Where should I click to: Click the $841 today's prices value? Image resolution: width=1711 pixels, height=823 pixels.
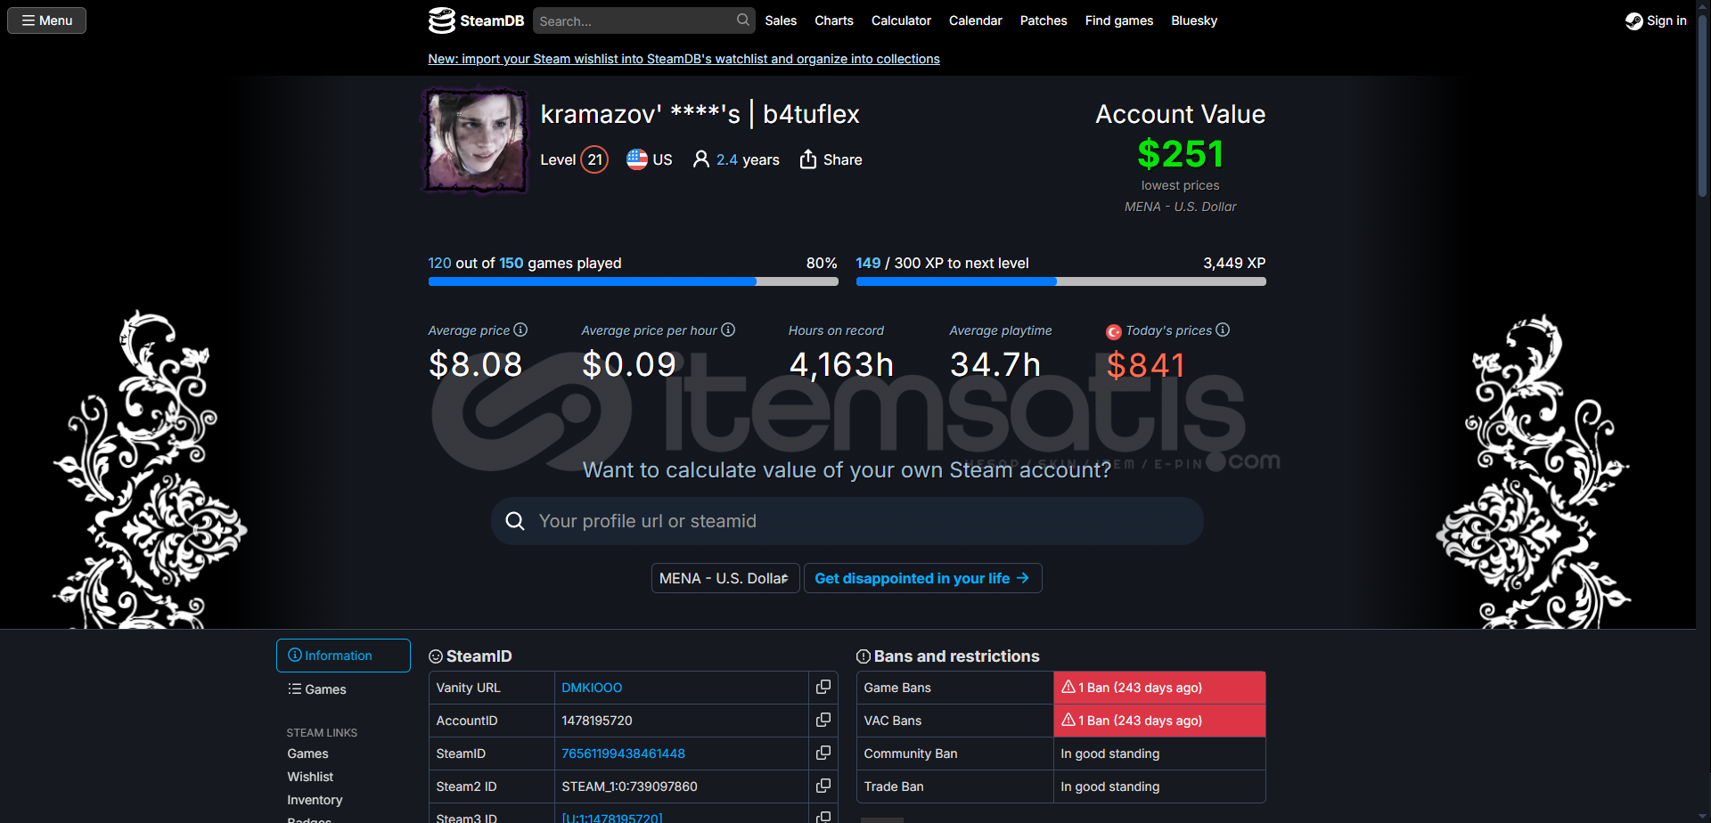(x=1145, y=365)
